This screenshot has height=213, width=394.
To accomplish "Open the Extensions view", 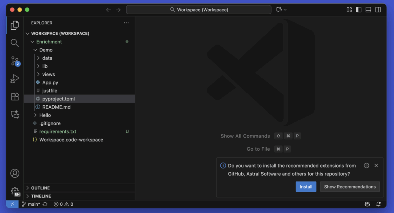I will pyautogui.click(x=15, y=97).
